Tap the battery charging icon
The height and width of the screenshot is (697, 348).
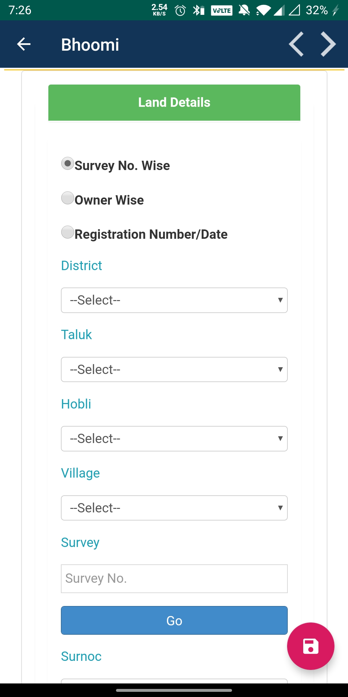point(335,10)
